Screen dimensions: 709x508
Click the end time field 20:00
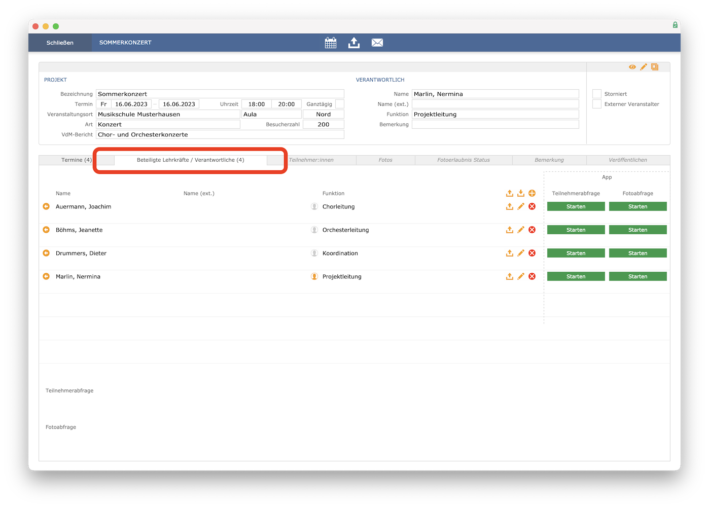click(287, 104)
